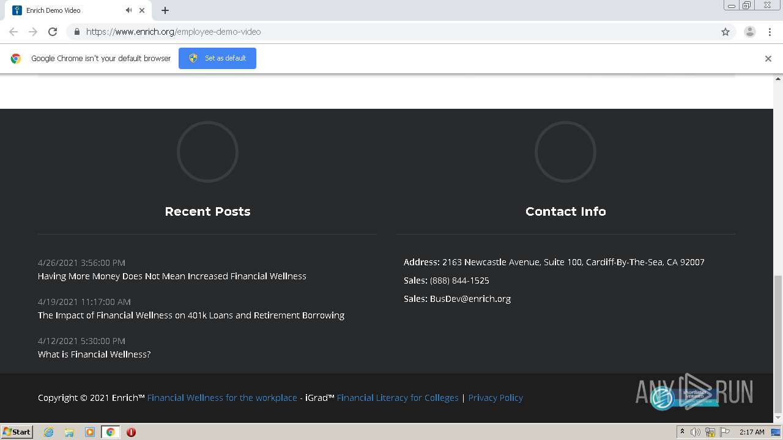Set Chrome as default browser
The width and height of the screenshot is (783, 440).
[x=217, y=58]
